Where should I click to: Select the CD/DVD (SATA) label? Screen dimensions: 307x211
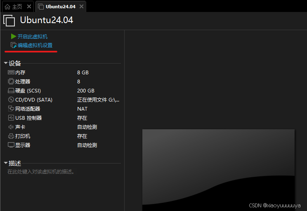[34, 100]
